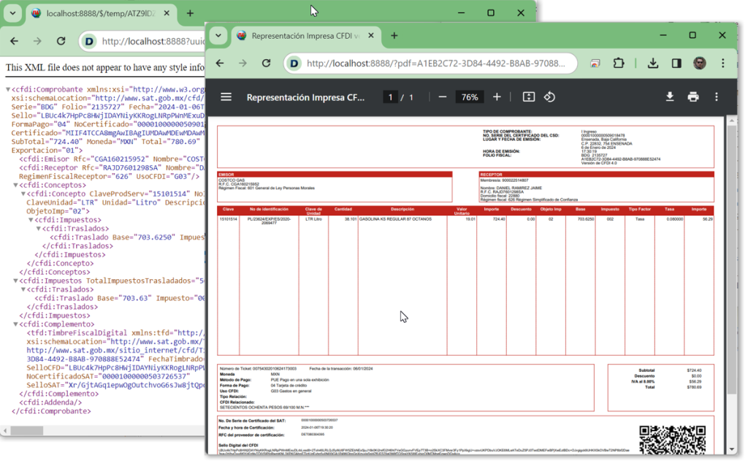The height and width of the screenshot is (461, 748).
Task: Collapse the cfdi:Comprobante XML node
Action: coord(8,90)
